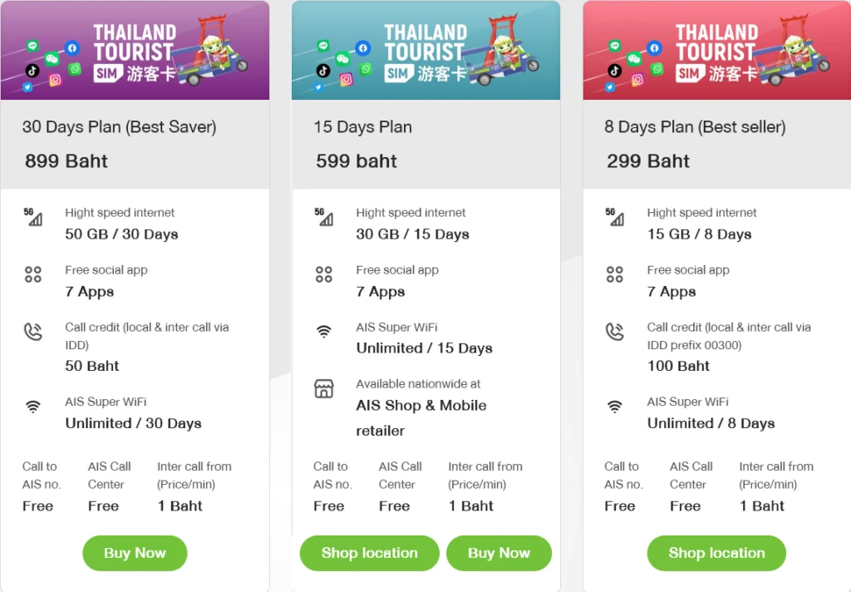Click the WiFi icon in the 8 Days Plan
The height and width of the screenshot is (592, 851).
(615, 407)
